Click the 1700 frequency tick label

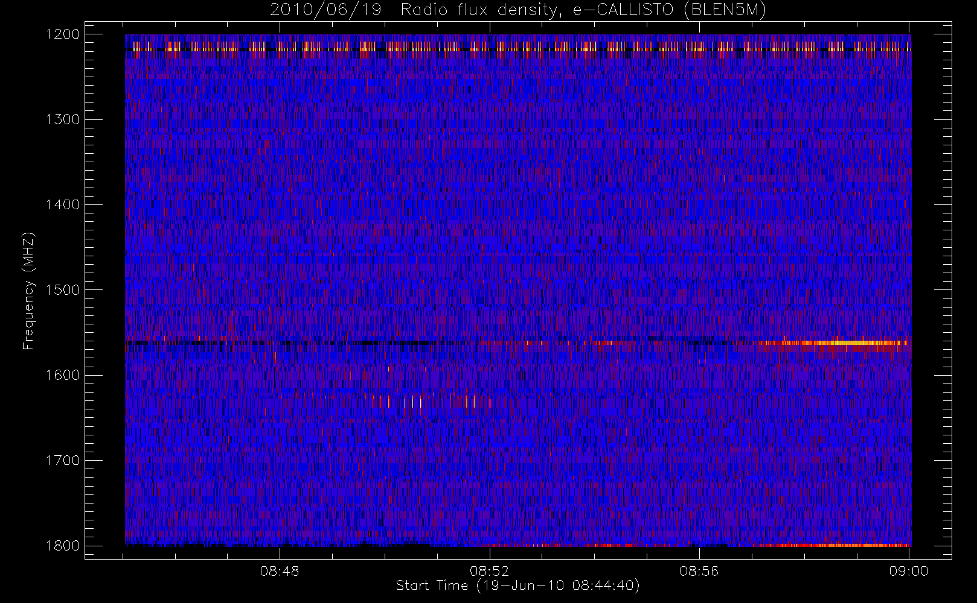[63, 460]
